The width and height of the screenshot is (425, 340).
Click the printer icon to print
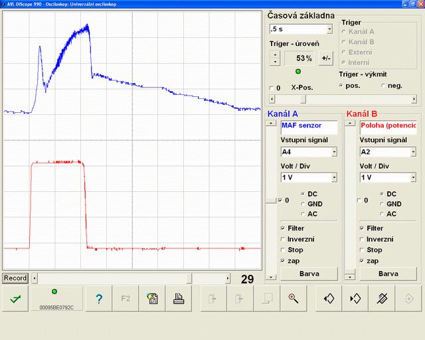click(x=179, y=299)
